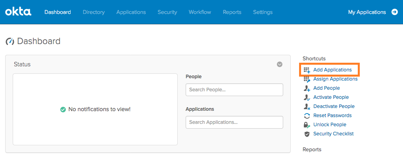Click the Add People person icon

[307, 88]
